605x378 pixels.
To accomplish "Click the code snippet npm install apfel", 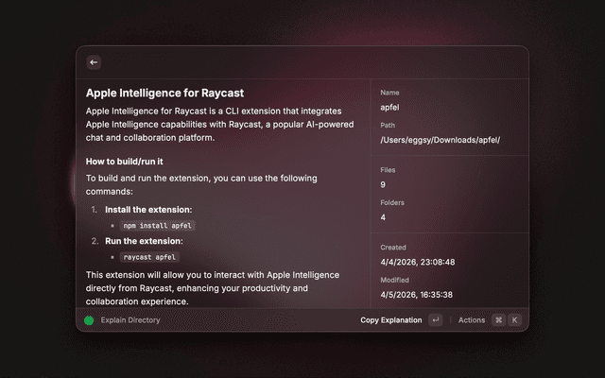I will [x=158, y=226].
